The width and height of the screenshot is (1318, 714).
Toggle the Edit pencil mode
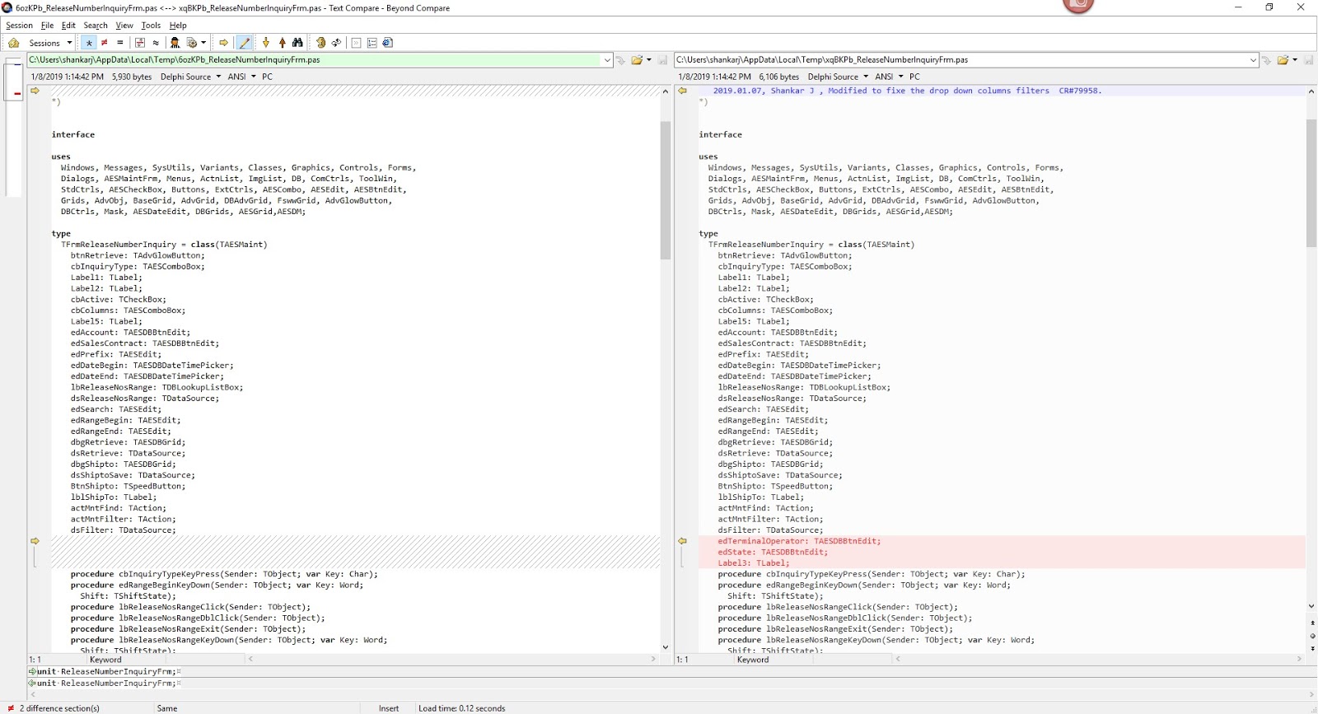[x=244, y=43]
